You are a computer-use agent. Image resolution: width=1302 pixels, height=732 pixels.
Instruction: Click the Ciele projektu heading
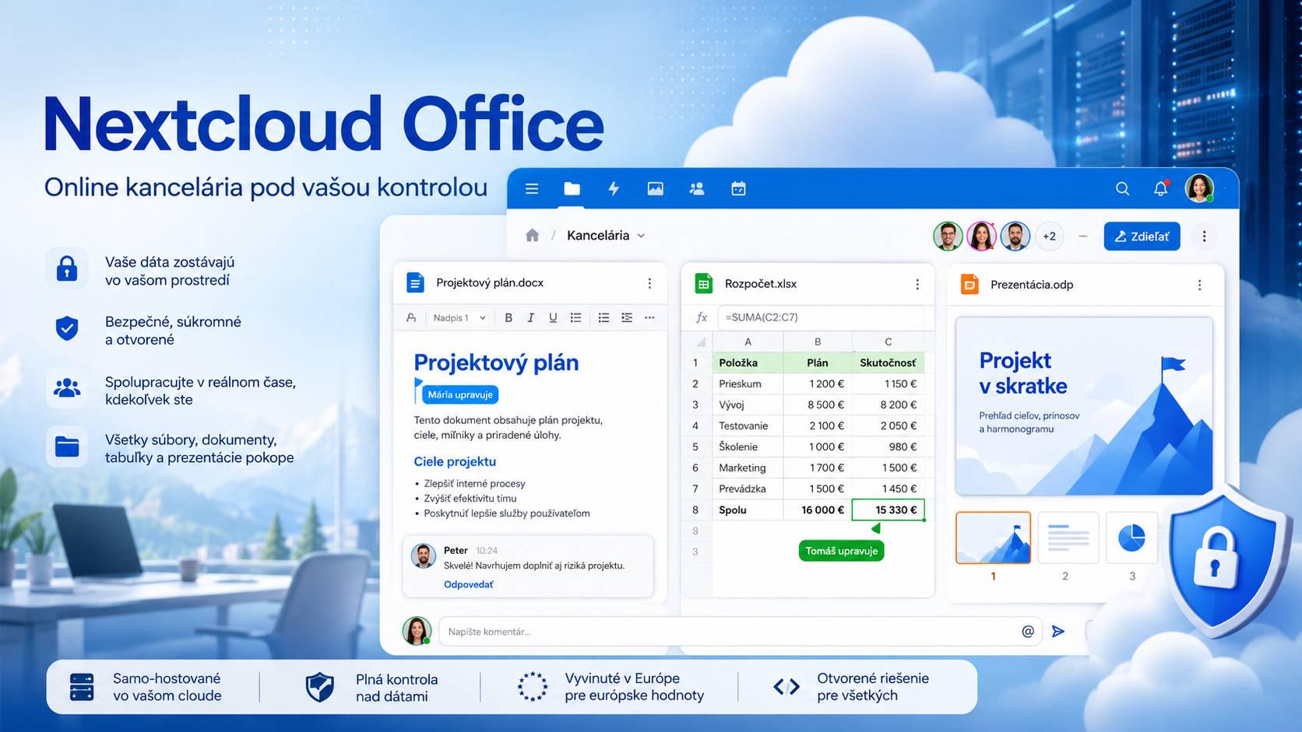click(455, 461)
